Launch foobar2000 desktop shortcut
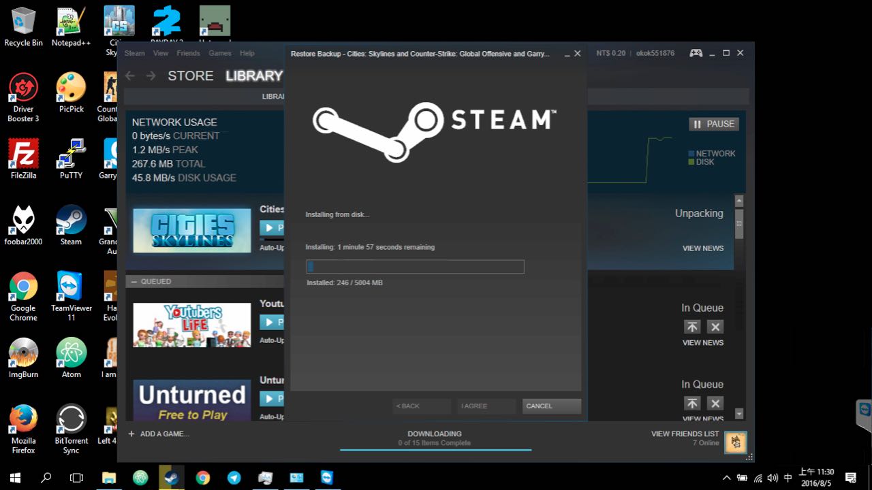The height and width of the screenshot is (490, 872). coord(23,226)
